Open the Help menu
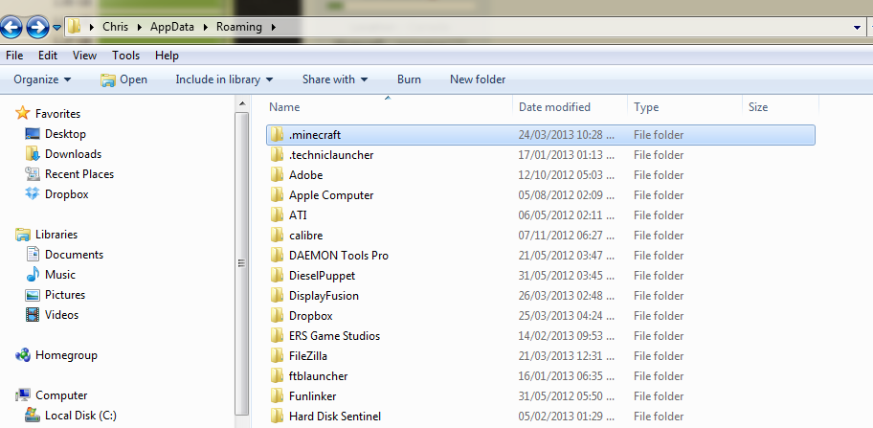This screenshot has height=428, width=873. click(167, 56)
